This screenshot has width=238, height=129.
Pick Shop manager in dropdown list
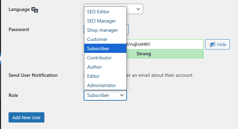(105, 30)
